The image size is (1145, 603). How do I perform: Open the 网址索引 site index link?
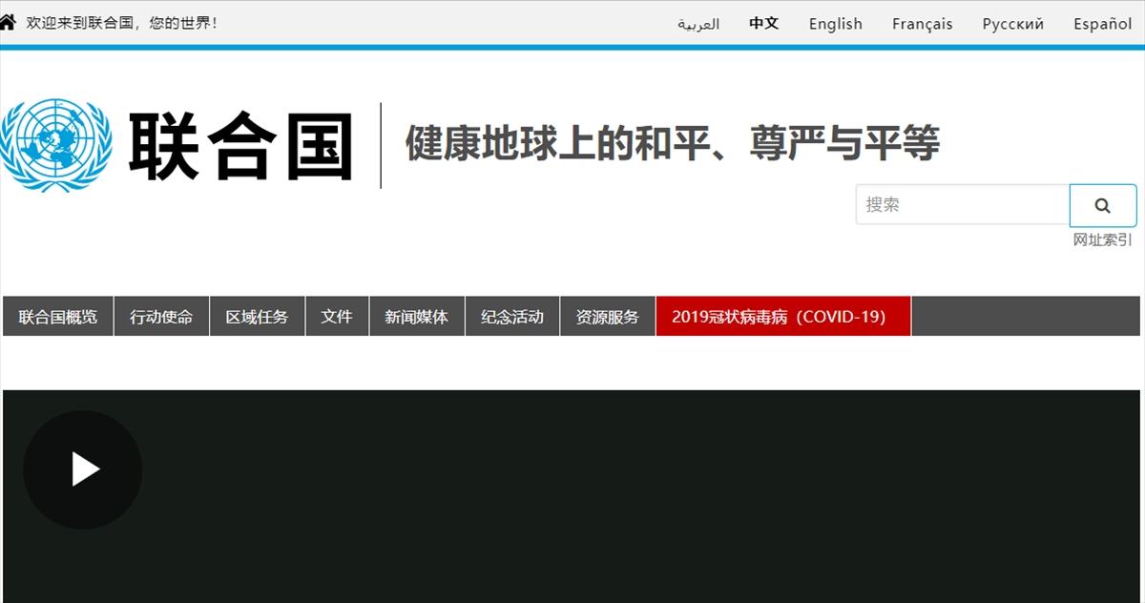click(1102, 239)
